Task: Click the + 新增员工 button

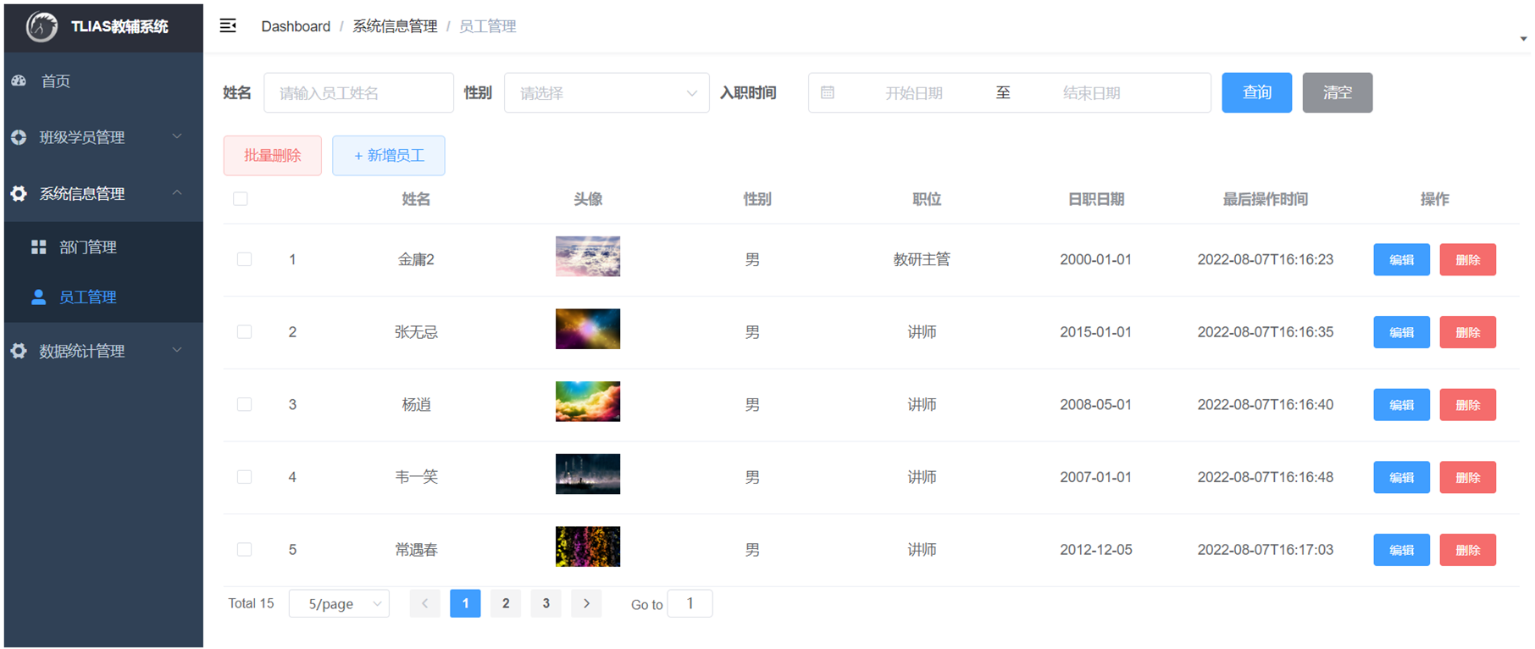Action: pyautogui.click(x=388, y=156)
